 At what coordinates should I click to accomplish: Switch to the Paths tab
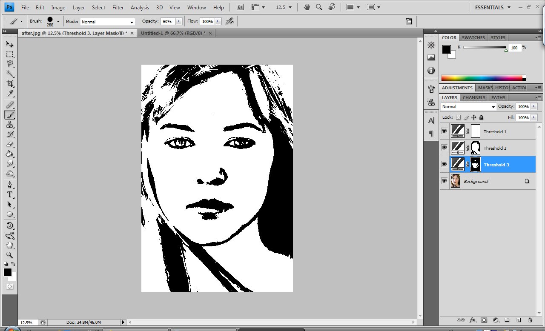coord(498,97)
